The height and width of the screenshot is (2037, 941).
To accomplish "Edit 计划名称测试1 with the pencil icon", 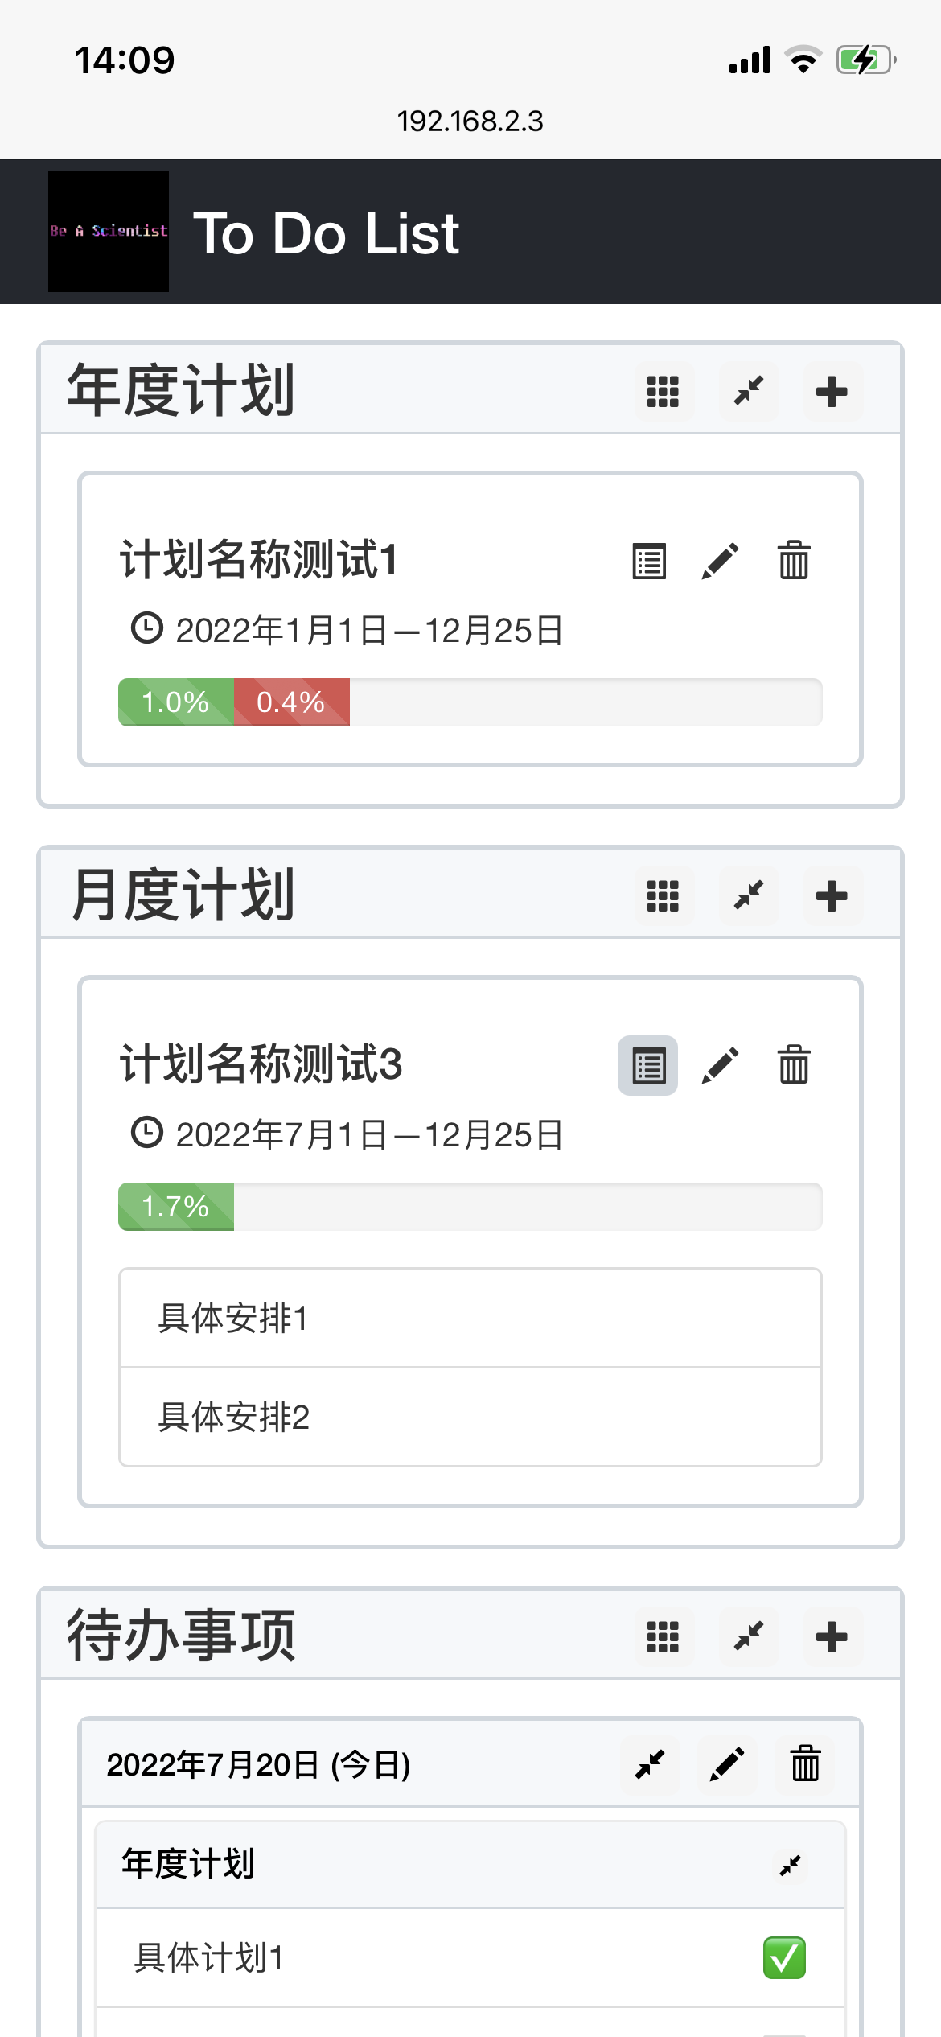I will click(x=720, y=561).
